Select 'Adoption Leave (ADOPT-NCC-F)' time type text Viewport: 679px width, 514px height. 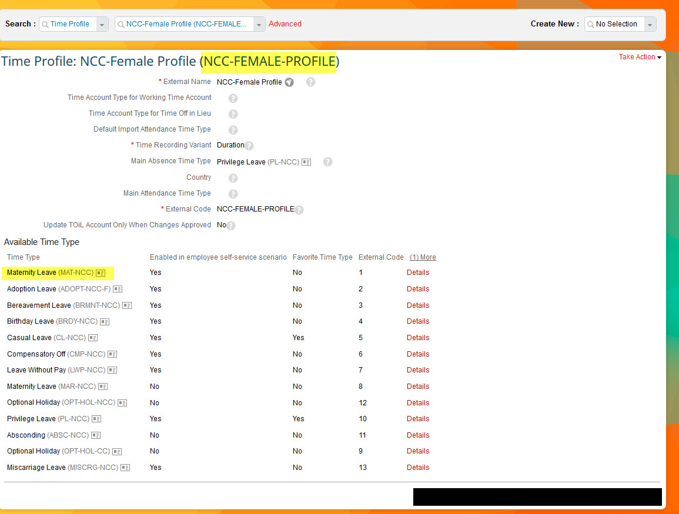coord(59,289)
